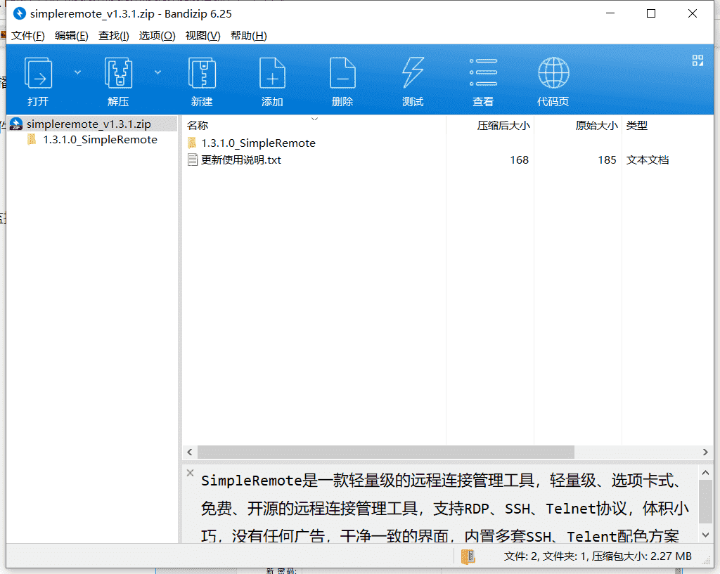Select 1.3.1.0_SimpleRemote folder in the file list

point(258,143)
